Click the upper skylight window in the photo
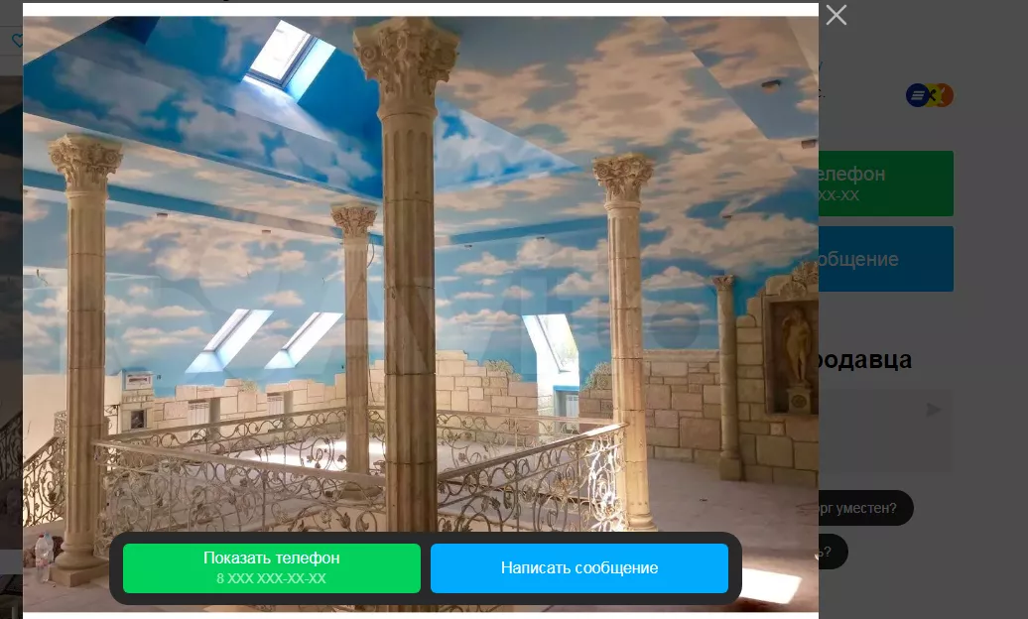The height and width of the screenshot is (619, 1028). [281, 57]
